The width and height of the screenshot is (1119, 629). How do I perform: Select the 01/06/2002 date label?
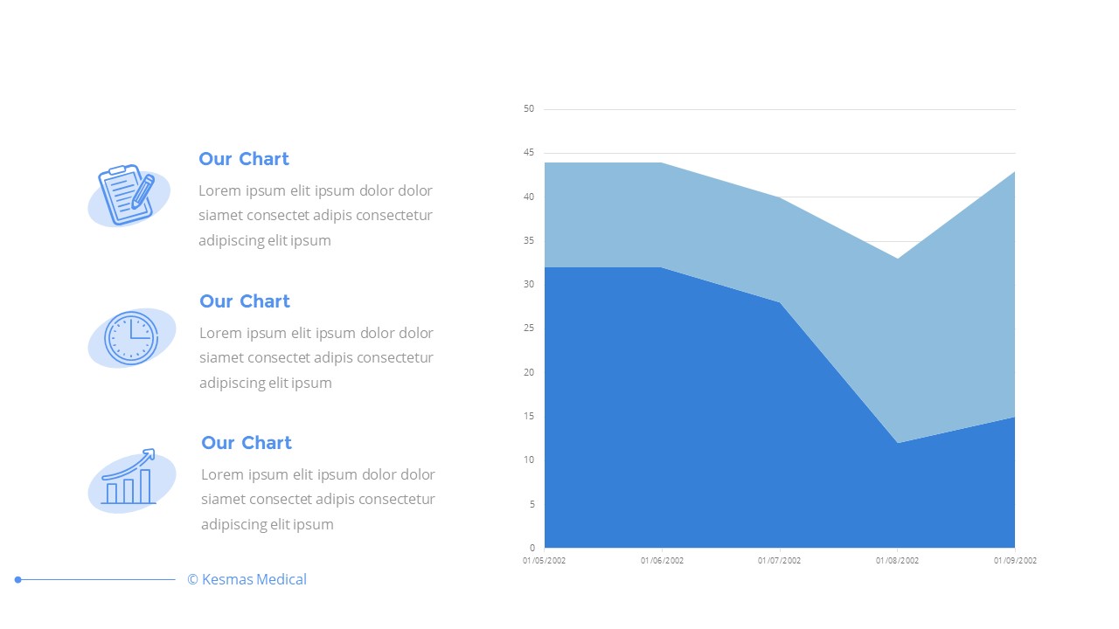tap(662, 561)
